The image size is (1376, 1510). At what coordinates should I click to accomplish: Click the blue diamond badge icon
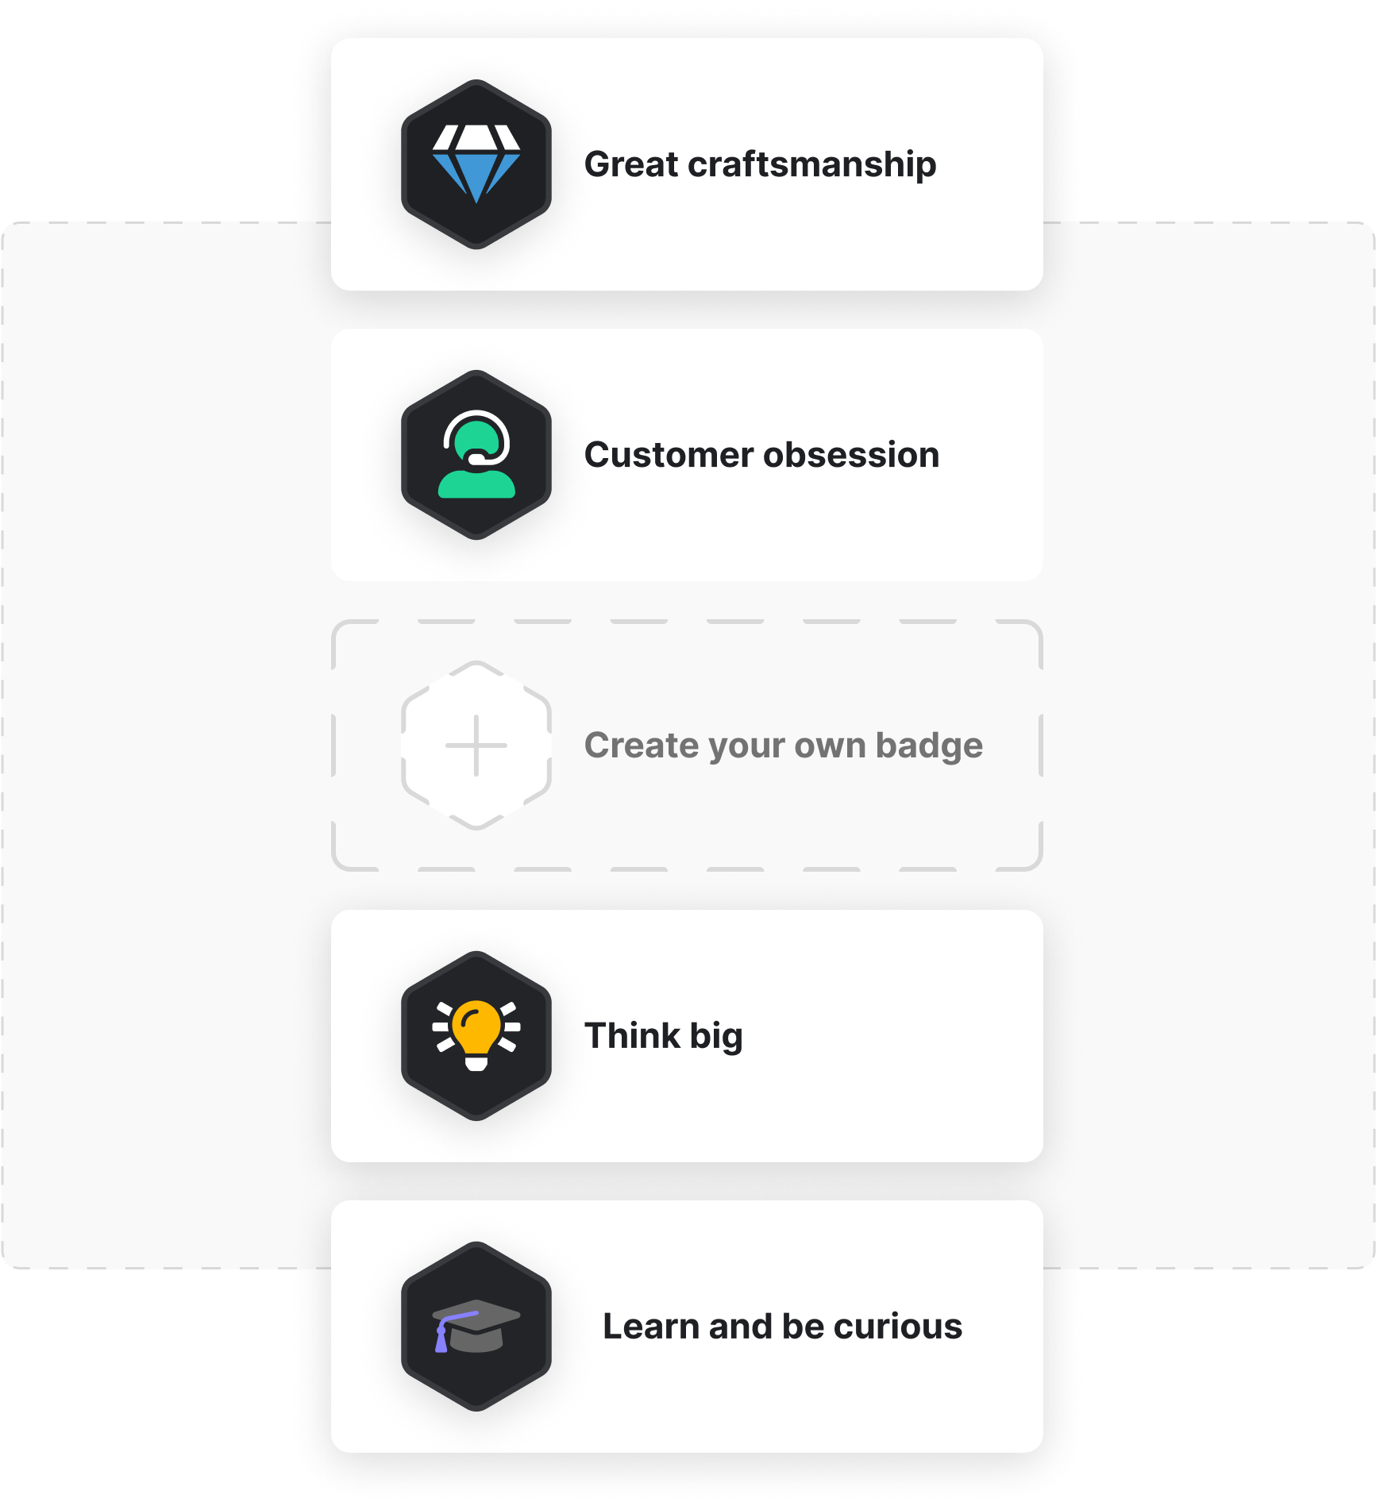tap(476, 164)
